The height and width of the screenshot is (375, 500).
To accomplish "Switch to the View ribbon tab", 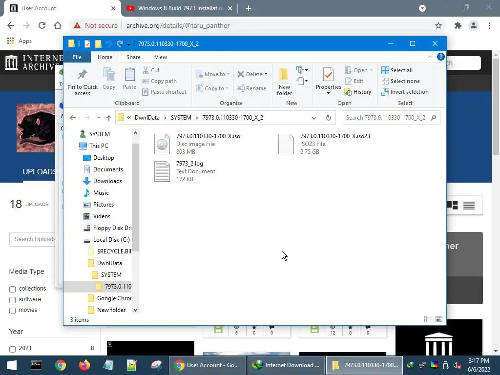I will [x=161, y=57].
